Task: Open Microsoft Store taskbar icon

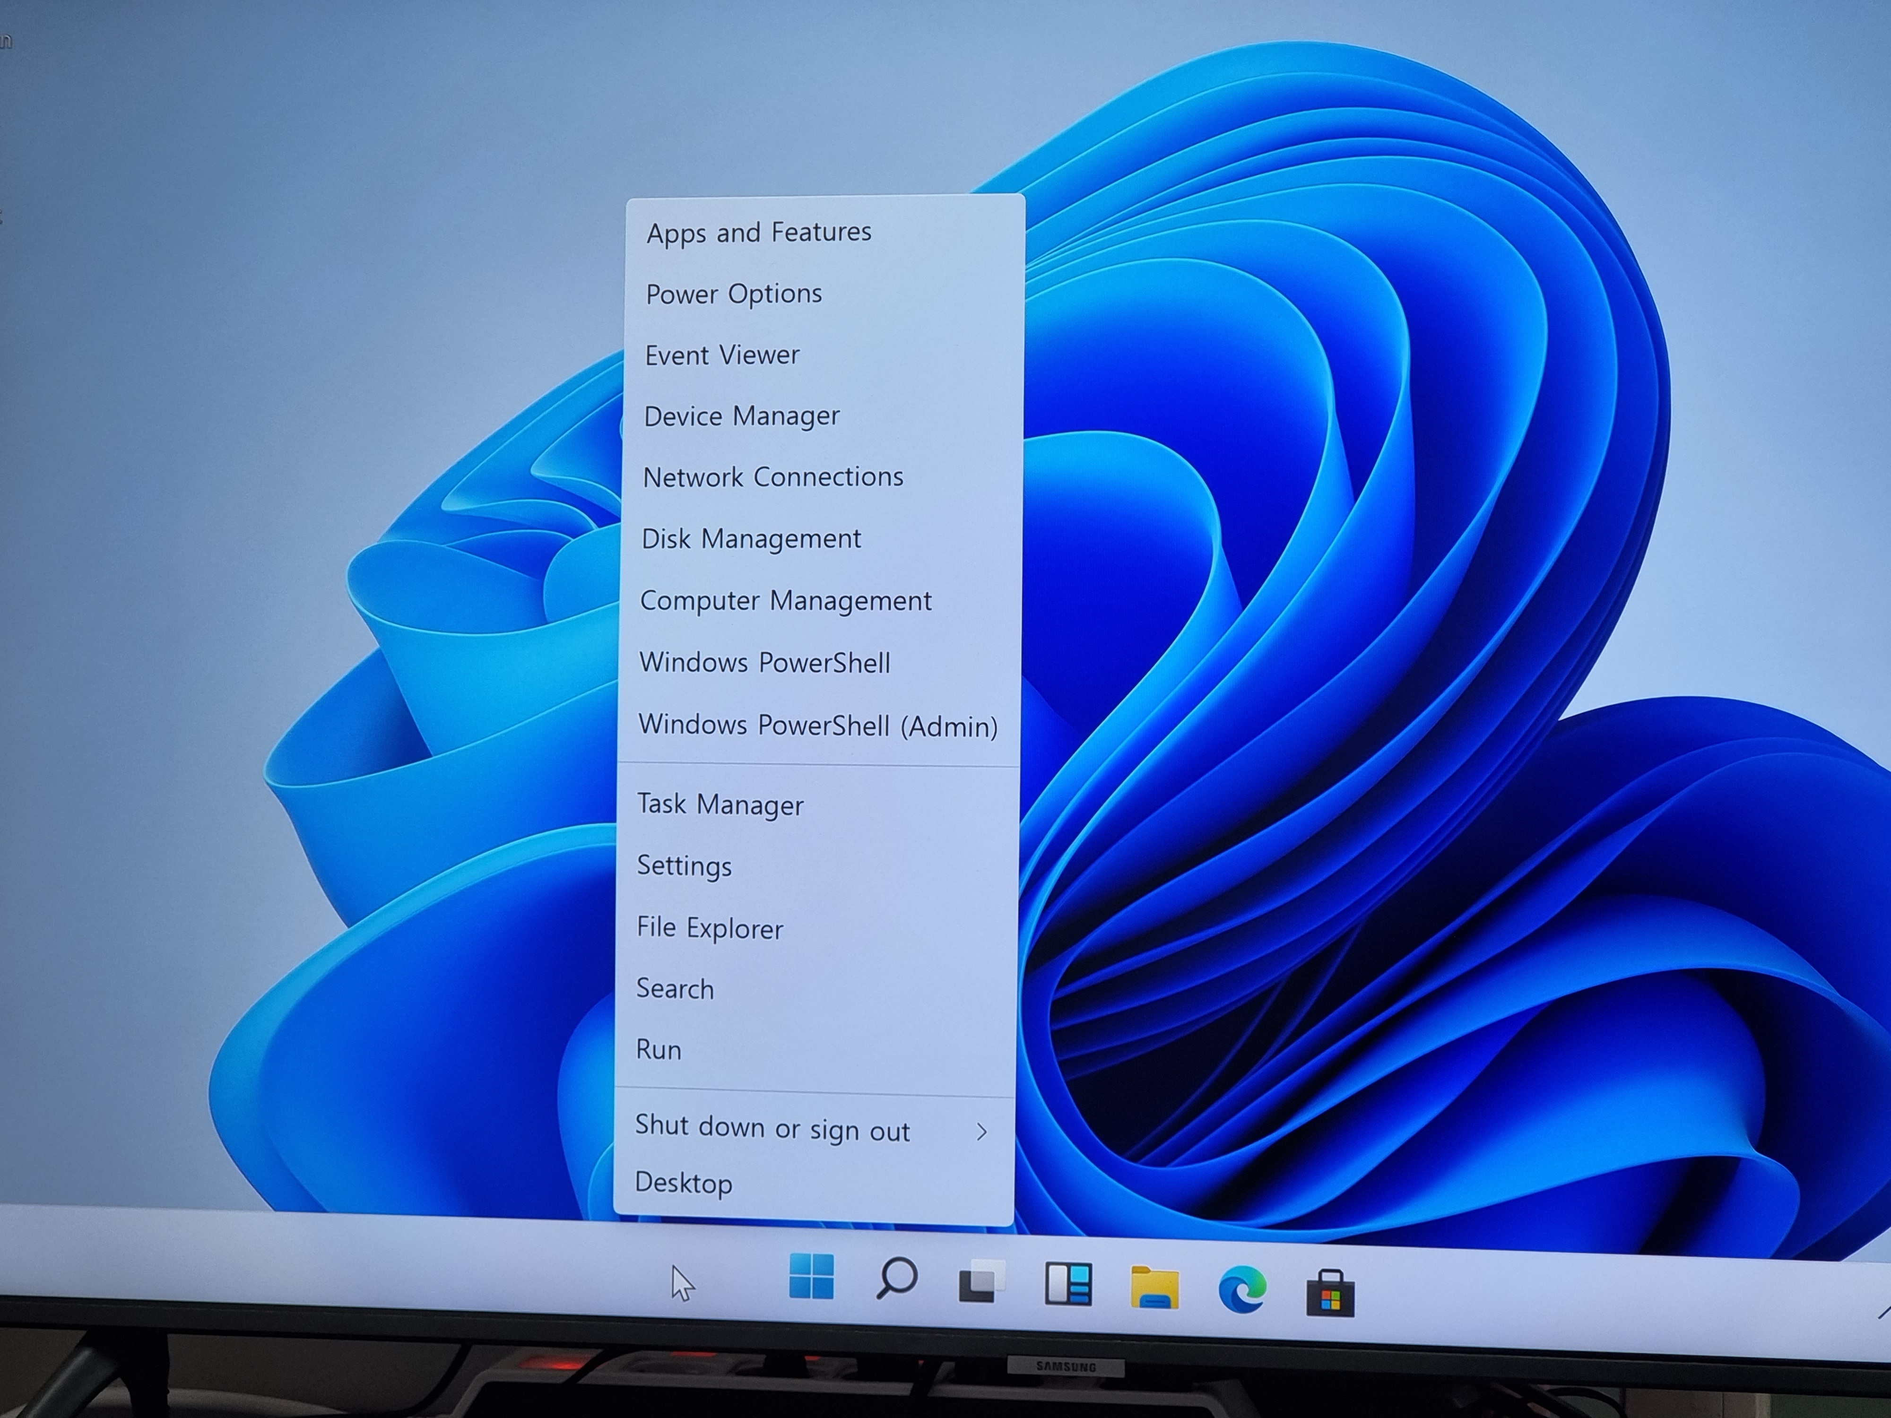Action: click(x=1329, y=1293)
